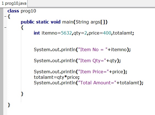This screenshot has height=115, width=155.
Task: Click the word 'class' keyword
Action: (13, 11)
